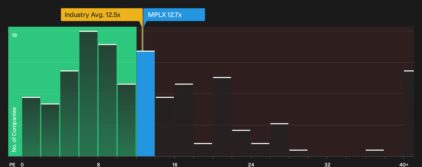
Task: Click the tallest bar just before PE 8
Action: [89, 94]
